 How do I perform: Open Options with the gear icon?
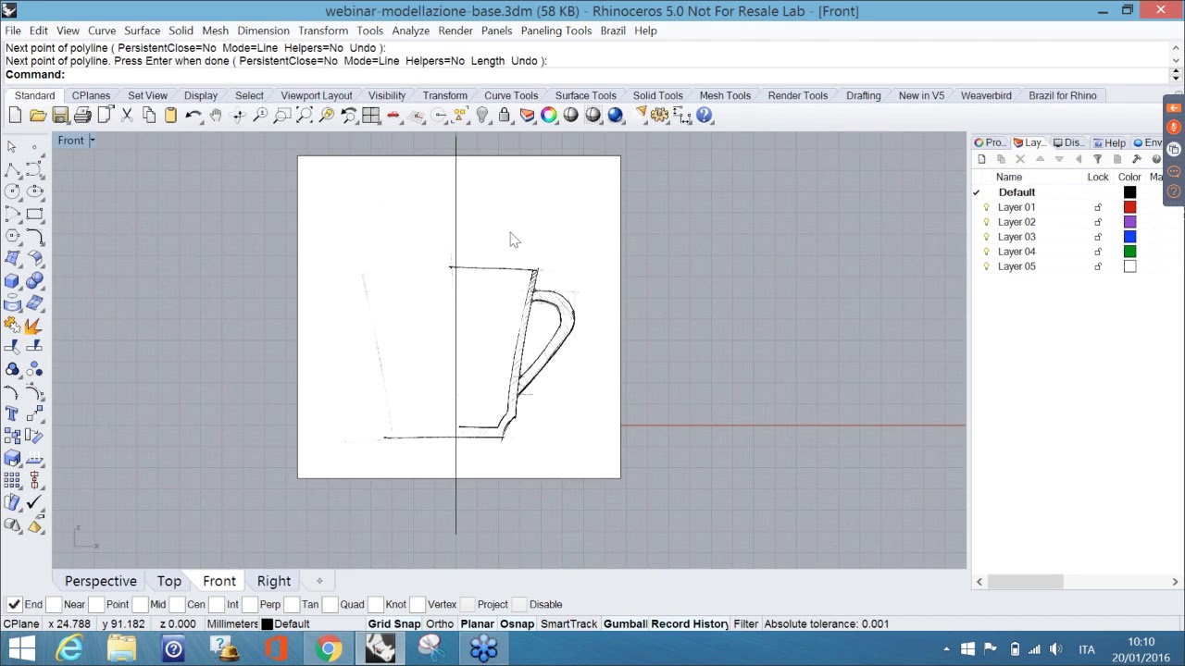pos(660,116)
